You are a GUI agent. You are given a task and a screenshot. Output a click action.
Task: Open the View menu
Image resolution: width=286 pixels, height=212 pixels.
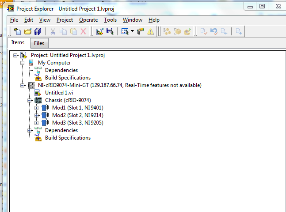click(x=45, y=20)
